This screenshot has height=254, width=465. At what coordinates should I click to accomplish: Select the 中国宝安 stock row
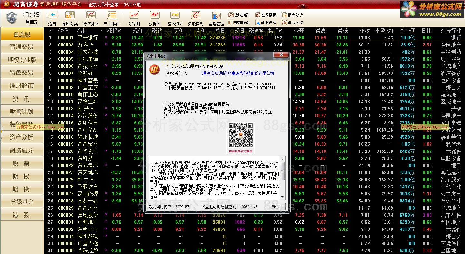tap(254, 87)
